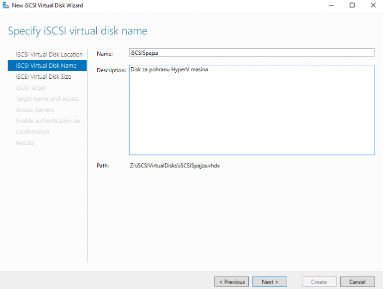Viewport: 383px width, 289px height.
Task: Select the iSCSI Virtual Disk Name step
Action: pos(46,65)
